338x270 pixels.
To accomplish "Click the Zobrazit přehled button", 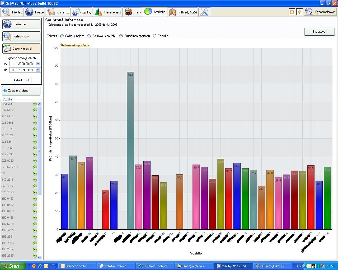I will pos(21,91).
